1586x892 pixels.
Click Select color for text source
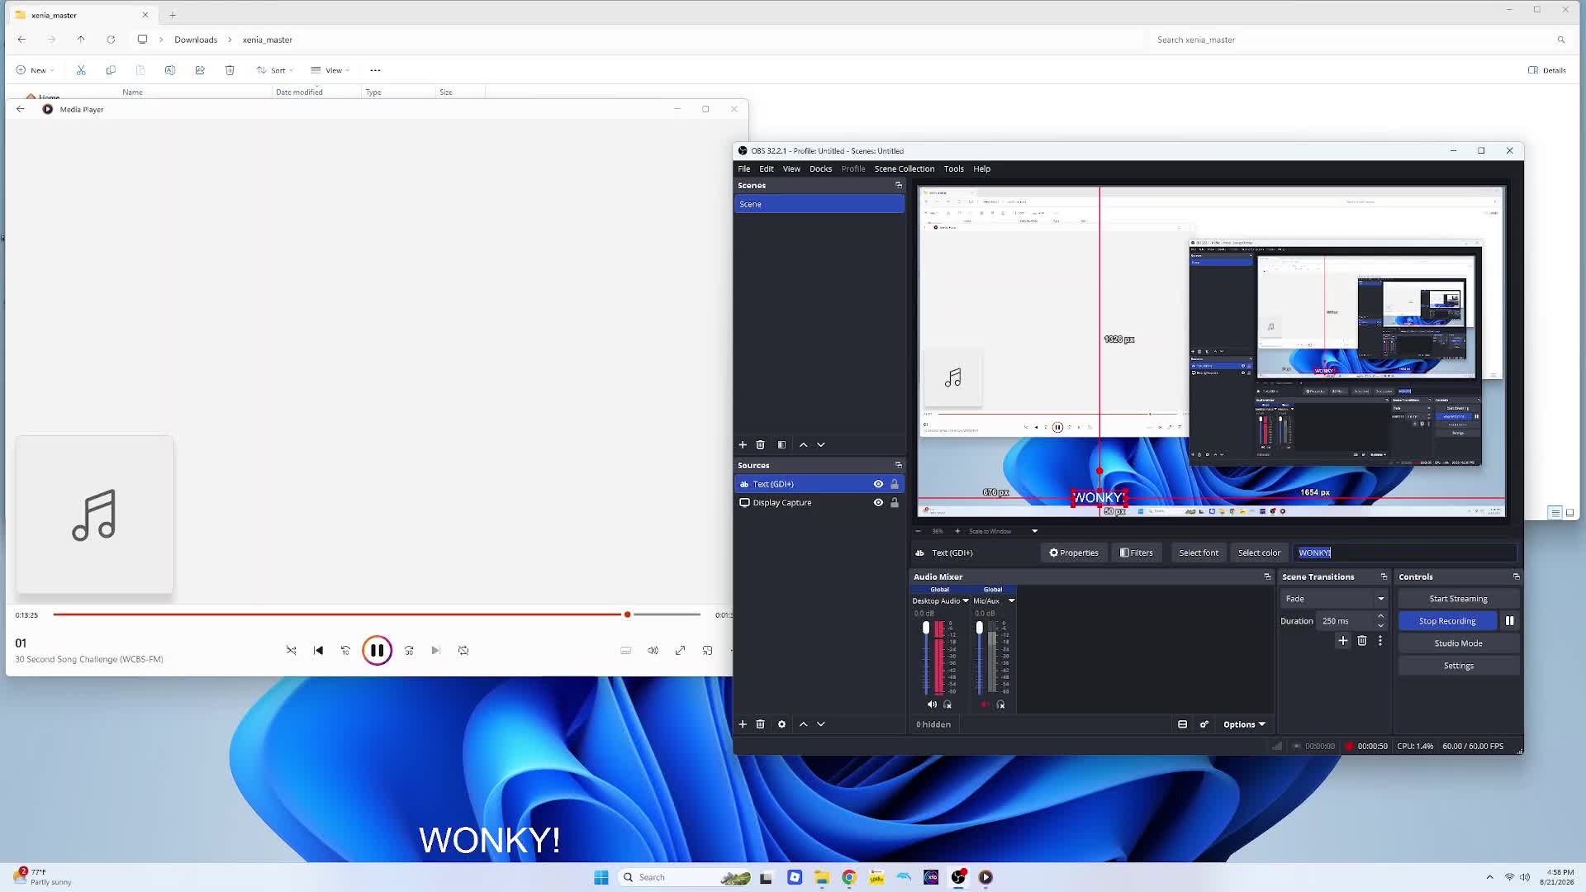pyautogui.click(x=1259, y=553)
